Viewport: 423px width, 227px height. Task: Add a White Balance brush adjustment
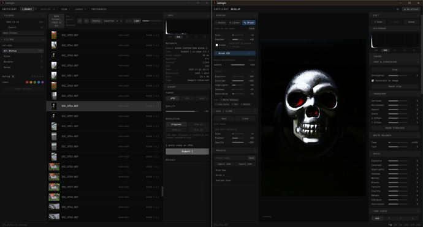pyautogui.click(x=229, y=100)
